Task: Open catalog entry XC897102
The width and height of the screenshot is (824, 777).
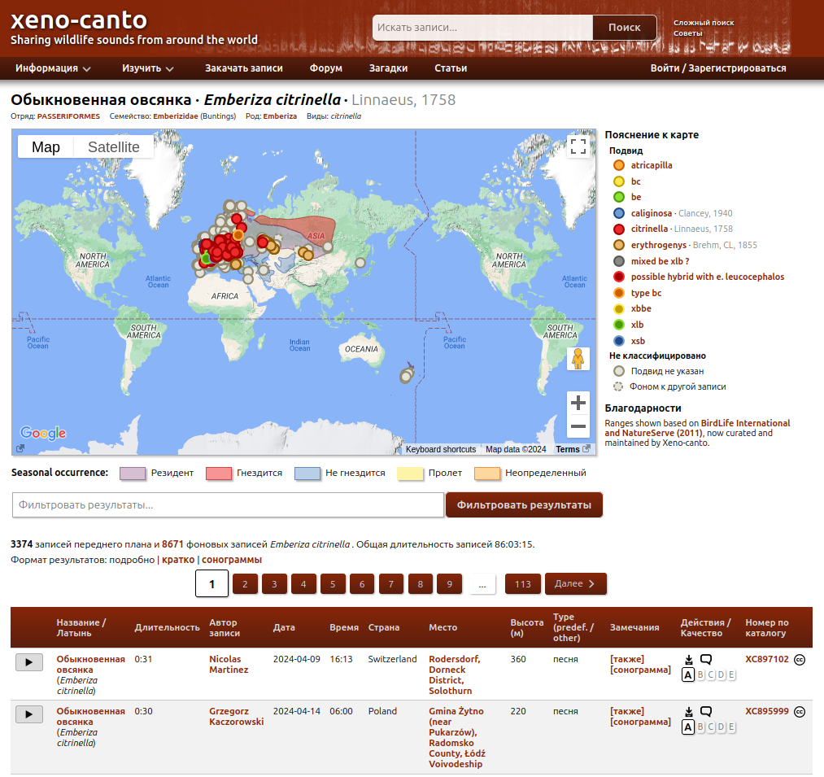Action: tap(767, 659)
